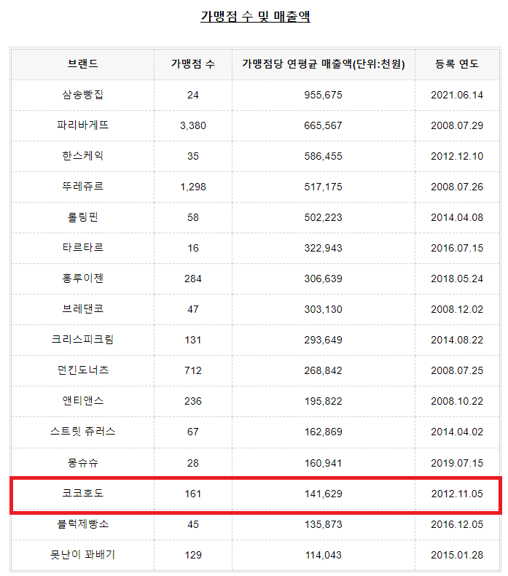Click the brand name 스트릿 츄러스
Screen dimensions: 508x576
point(83,432)
